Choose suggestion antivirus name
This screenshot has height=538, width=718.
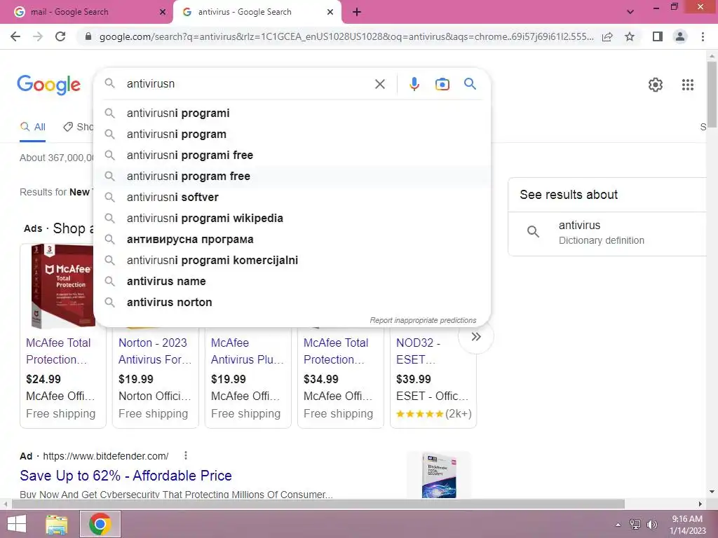pos(292,282)
